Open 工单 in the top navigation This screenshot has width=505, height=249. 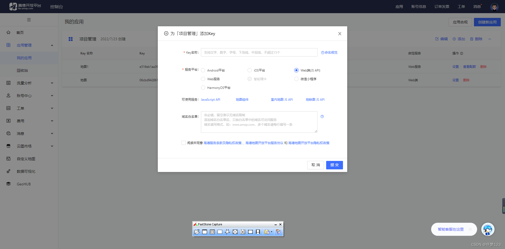(461, 7)
